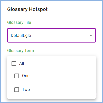This screenshot has width=103, height=103.
Task: Tick the One checkbox
Action: click(17, 76)
